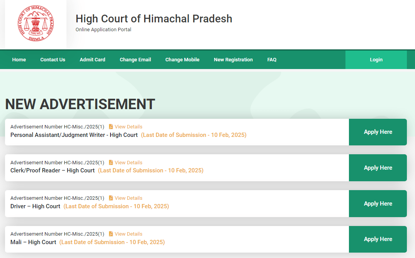This screenshot has height=258, width=415.
Task: Click advertisement number text in Clerk/Proof Reader row
Action: pos(57,163)
